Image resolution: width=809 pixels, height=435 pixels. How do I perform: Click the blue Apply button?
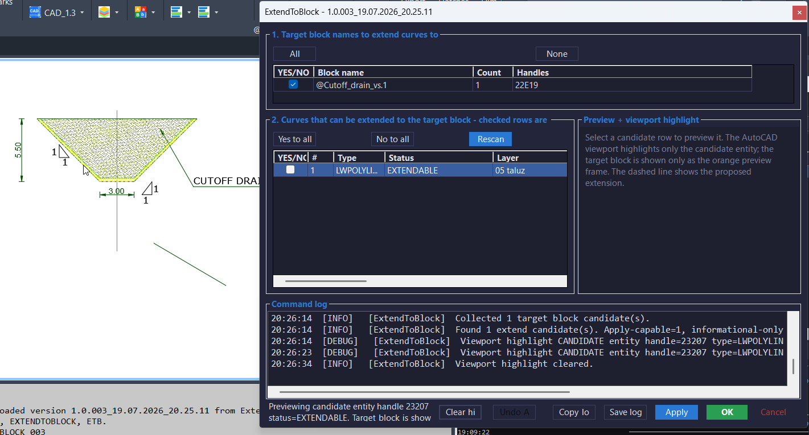[676, 412]
